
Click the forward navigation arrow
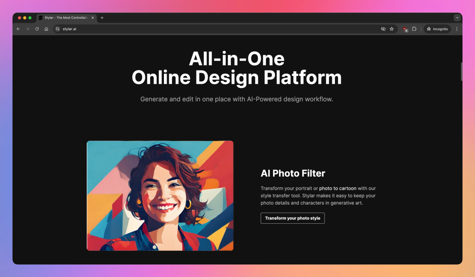tap(27, 28)
